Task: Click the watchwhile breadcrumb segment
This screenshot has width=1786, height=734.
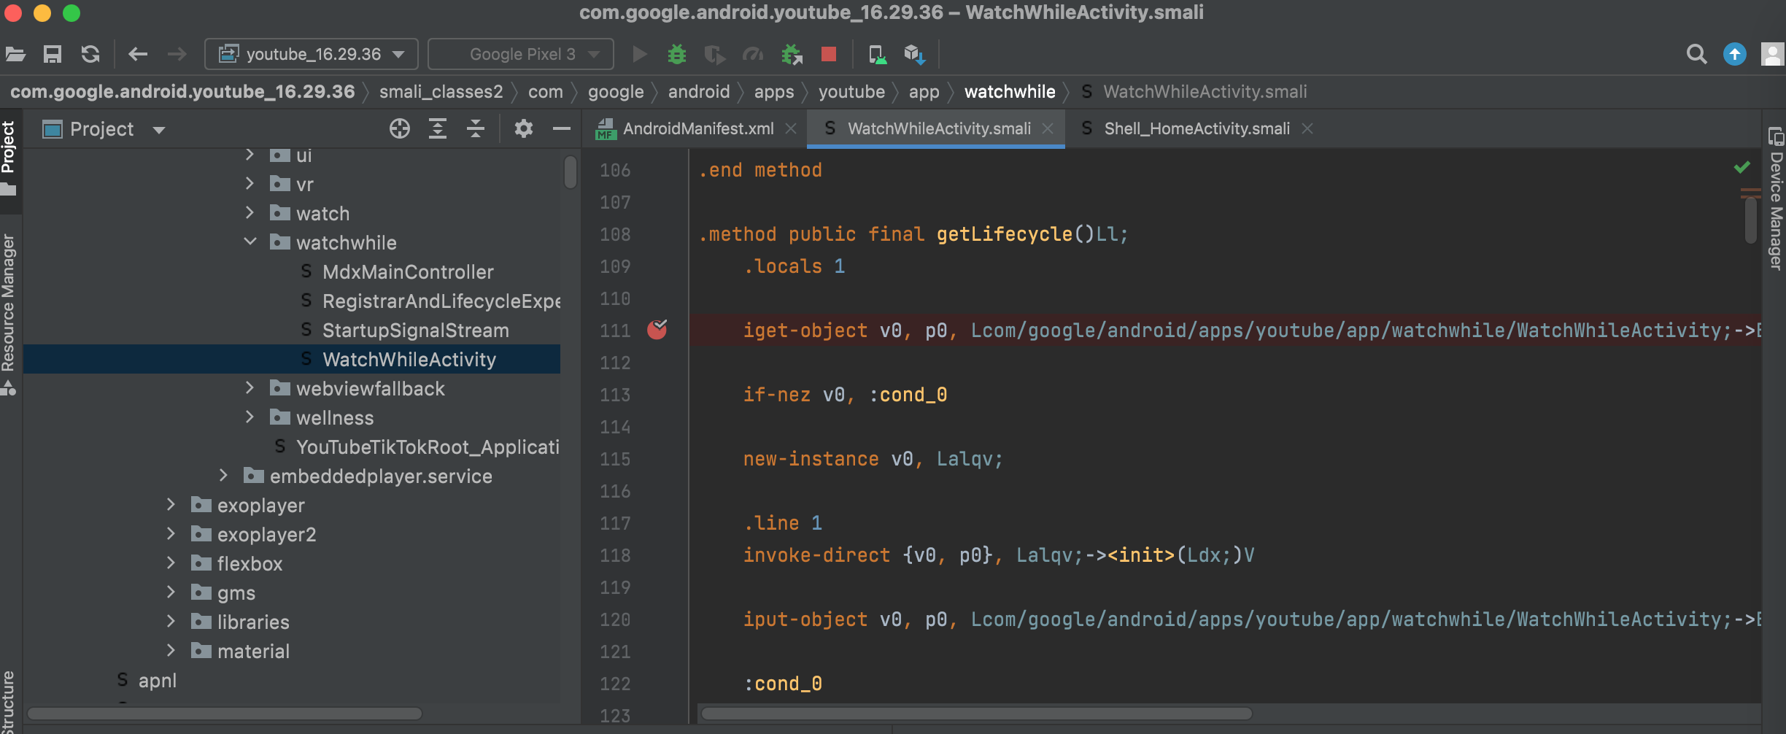Action: pyautogui.click(x=1010, y=92)
